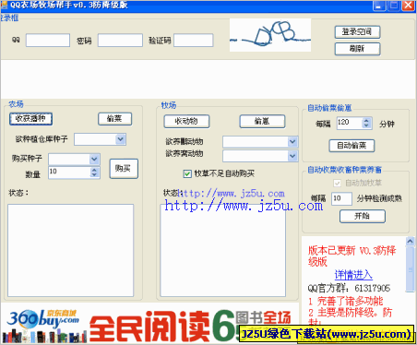Open the 详情进入 details link
This screenshot has height=345, width=417.
[353, 275]
